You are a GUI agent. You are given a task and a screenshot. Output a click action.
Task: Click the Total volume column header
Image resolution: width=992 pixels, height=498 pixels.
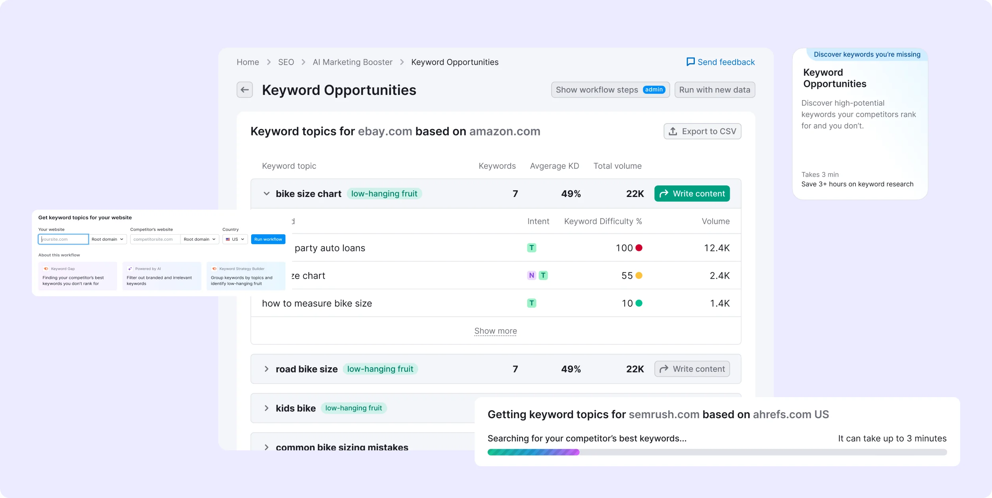click(617, 166)
